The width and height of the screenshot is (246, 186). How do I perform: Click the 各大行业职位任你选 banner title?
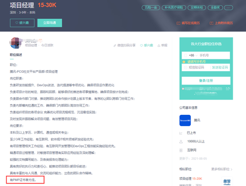click(x=206, y=44)
